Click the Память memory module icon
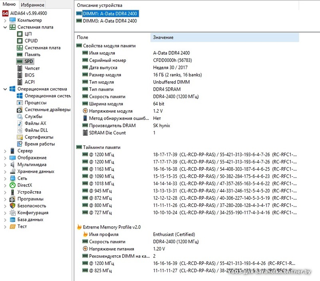320x281 pixels. (x=20, y=55)
